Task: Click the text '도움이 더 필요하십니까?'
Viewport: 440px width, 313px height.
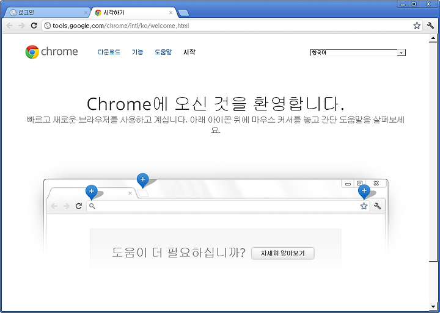Action: (178, 253)
